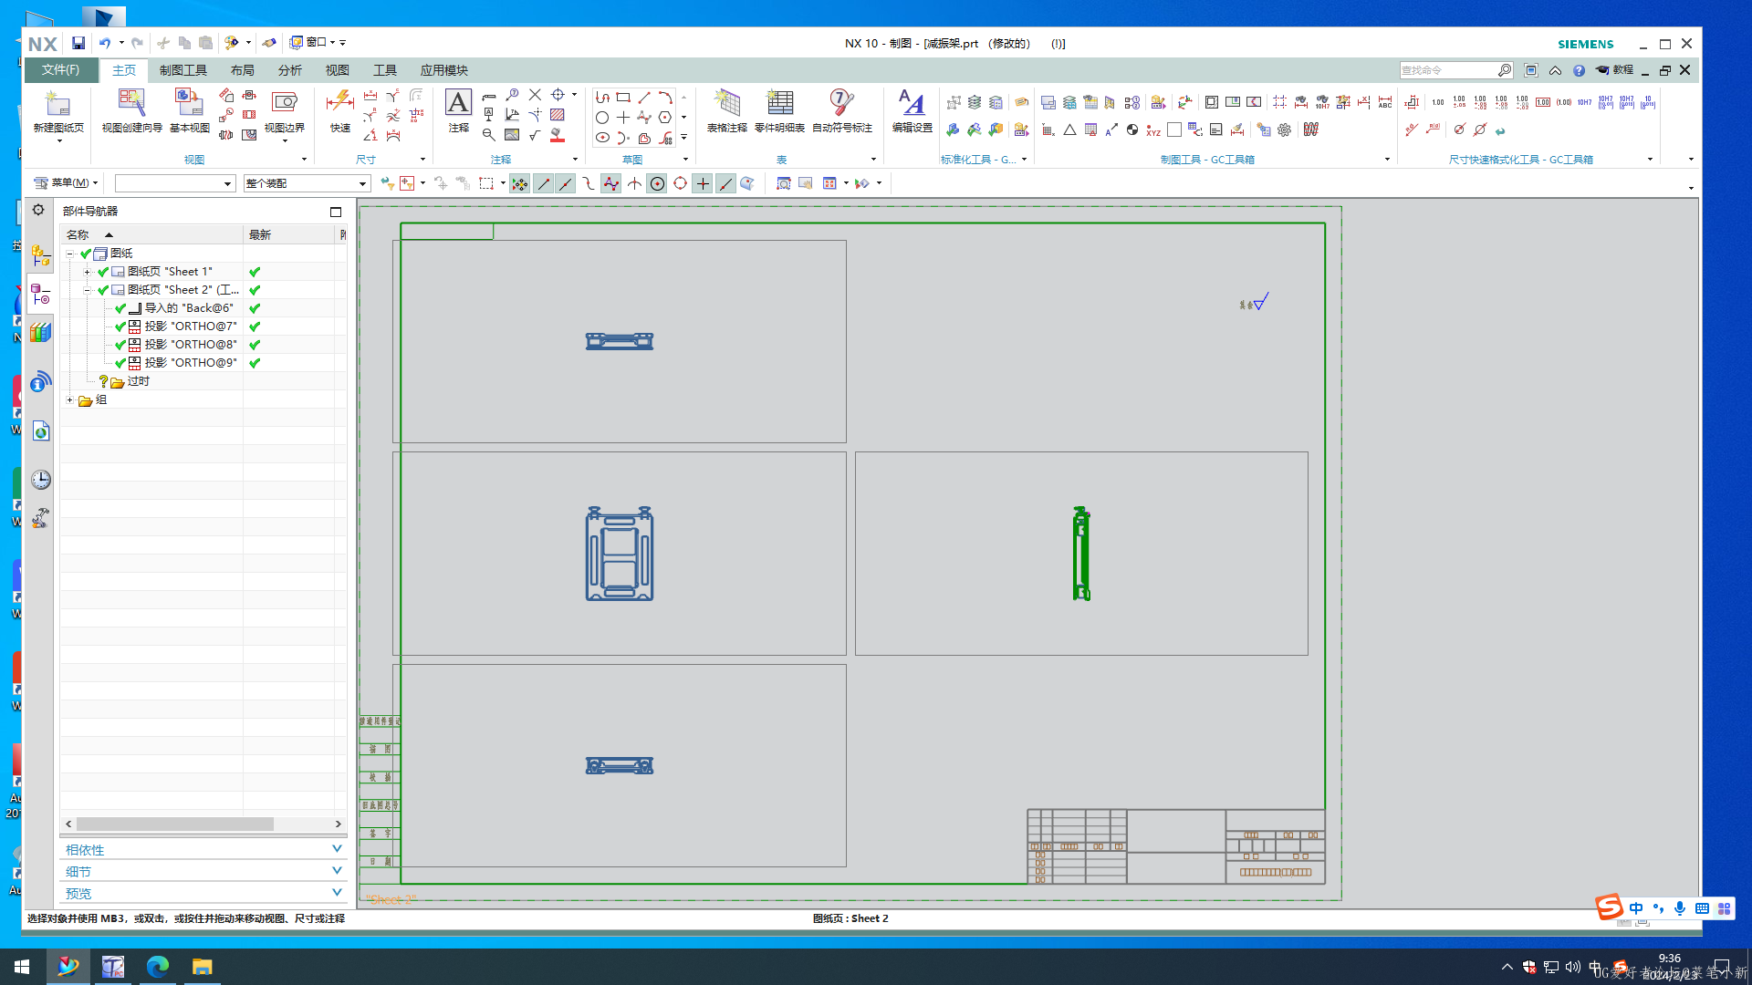Open the 窗口 window switcher button

tap(310, 42)
